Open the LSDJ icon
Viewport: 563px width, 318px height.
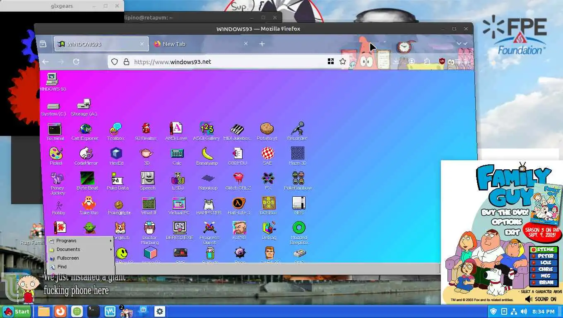(x=178, y=181)
